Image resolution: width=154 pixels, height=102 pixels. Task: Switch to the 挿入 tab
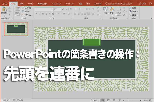pos(22,4)
